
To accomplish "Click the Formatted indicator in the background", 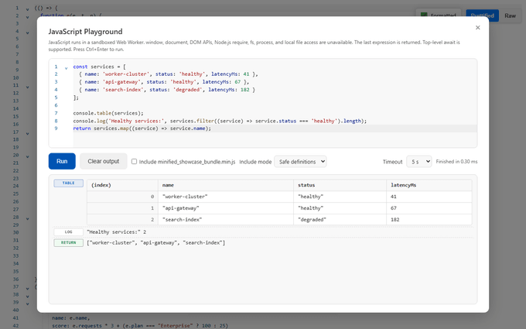I will click(439, 15).
